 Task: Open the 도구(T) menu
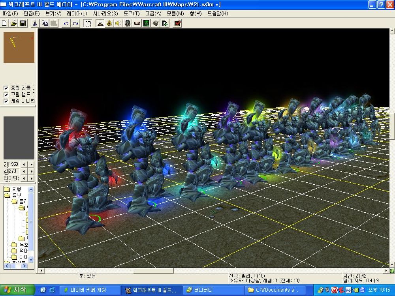(x=132, y=13)
